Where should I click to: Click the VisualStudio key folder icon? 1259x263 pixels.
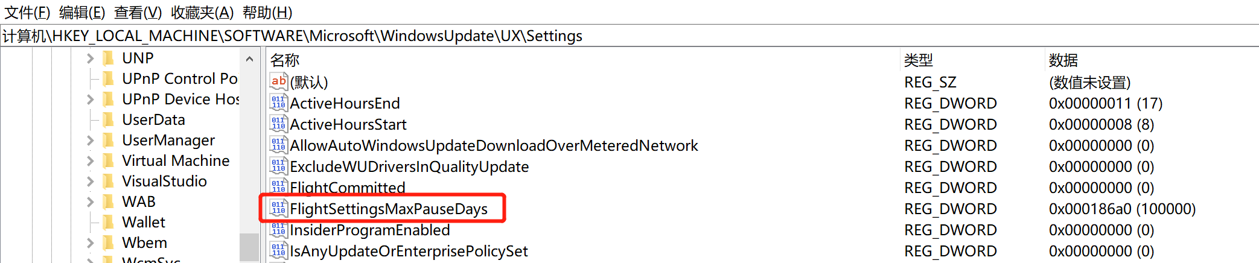pyautogui.click(x=109, y=181)
